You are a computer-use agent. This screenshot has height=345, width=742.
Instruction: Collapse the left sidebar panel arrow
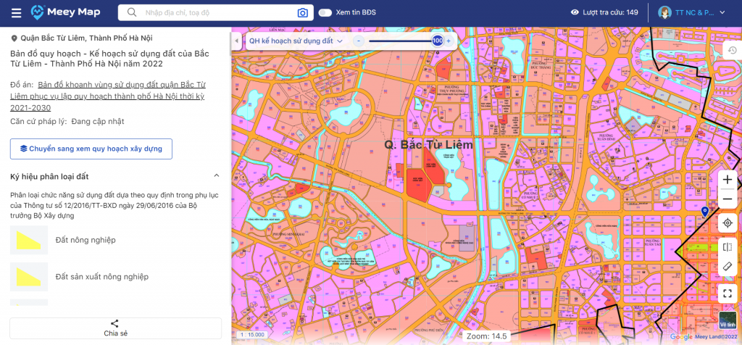[x=238, y=41]
